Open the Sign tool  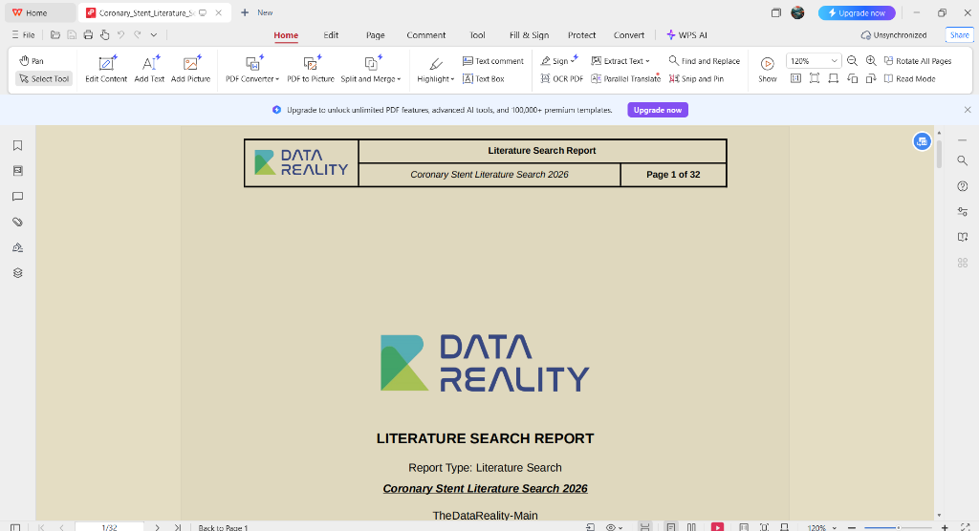coord(558,60)
